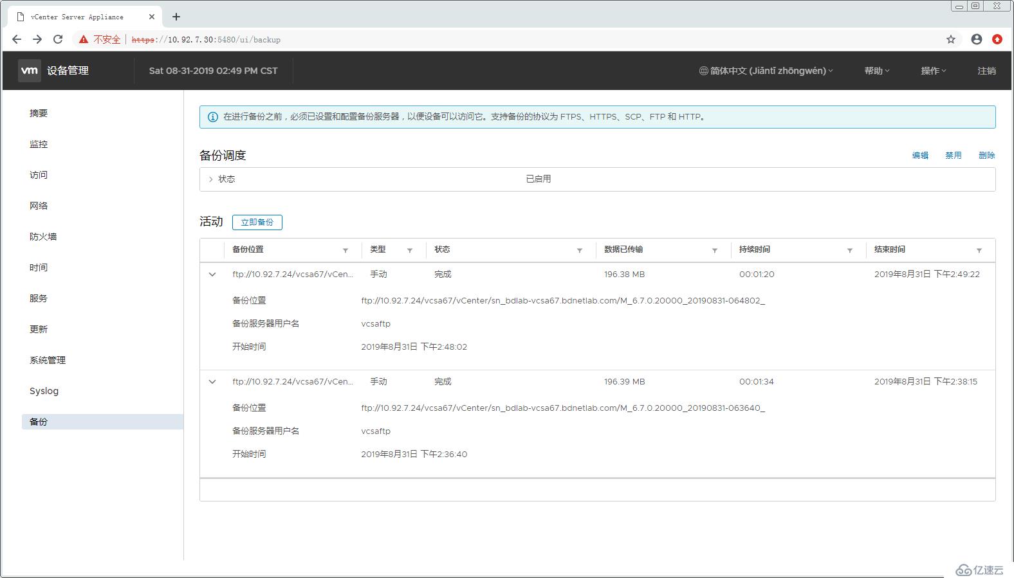1014x578 pixels.
Task: Click 注销 to log out
Action: click(986, 71)
